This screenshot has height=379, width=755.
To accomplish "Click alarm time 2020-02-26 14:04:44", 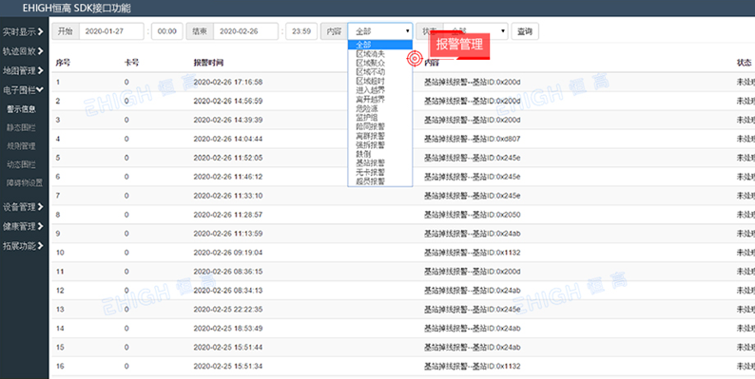I will (228, 139).
